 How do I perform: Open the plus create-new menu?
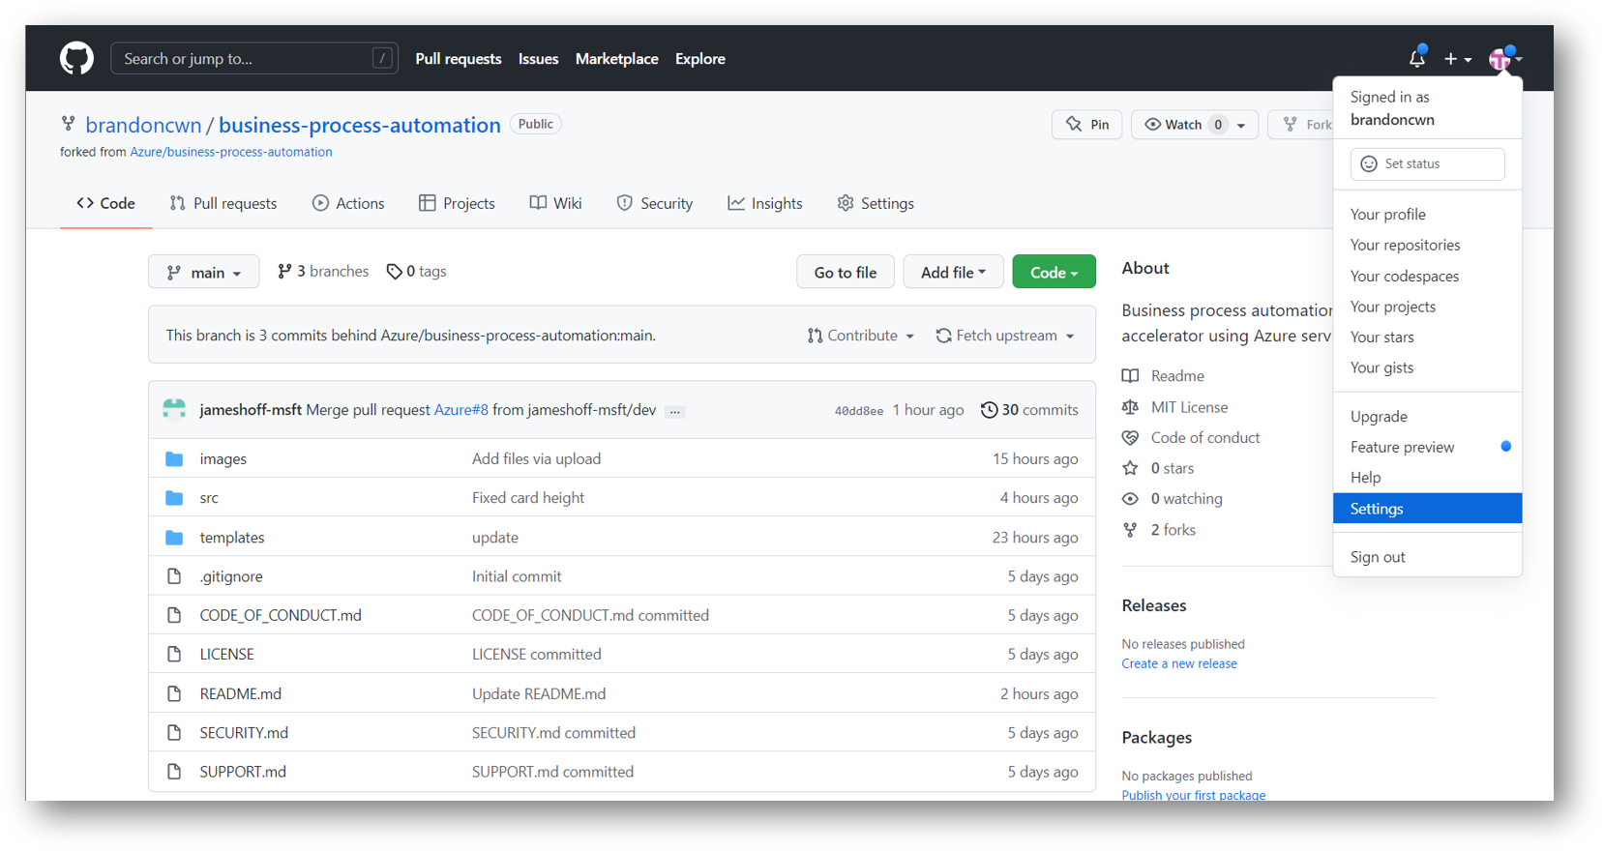(1457, 59)
